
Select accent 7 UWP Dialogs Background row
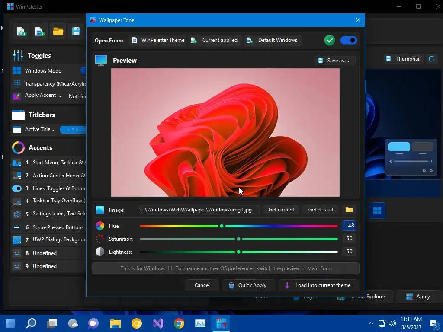pos(48,239)
